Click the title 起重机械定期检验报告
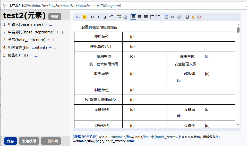Viewport: 247px width, 146px height. (x=99, y=27)
